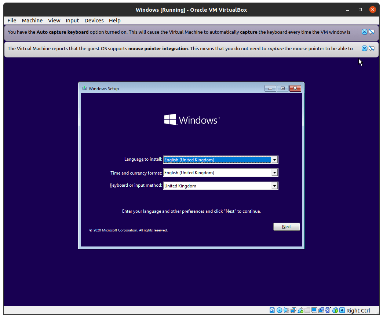The width and height of the screenshot is (383, 318).
Task: Click the hard disk activity status icon
Action: (272, 310)
